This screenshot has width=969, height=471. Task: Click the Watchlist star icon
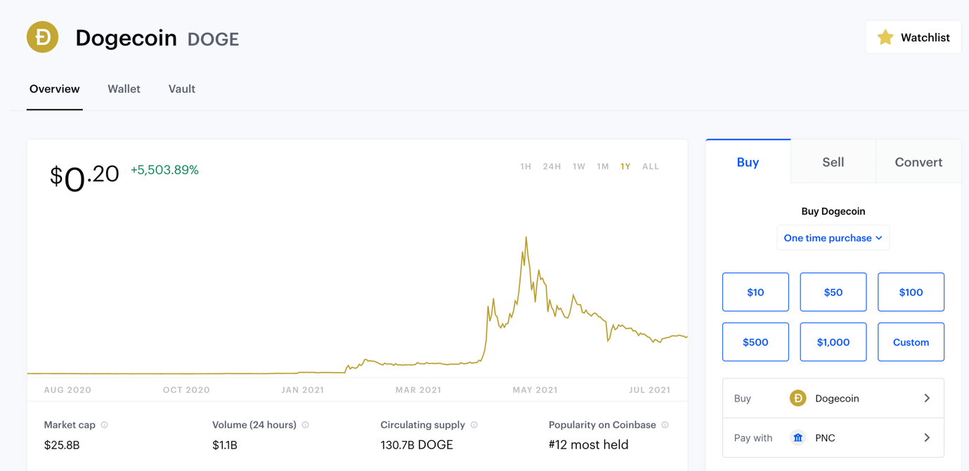click(885, 37)
